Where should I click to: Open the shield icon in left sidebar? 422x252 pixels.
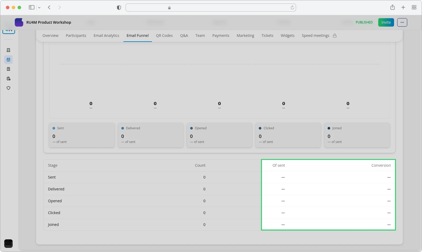pyautogui.click(x=8, y=88)
